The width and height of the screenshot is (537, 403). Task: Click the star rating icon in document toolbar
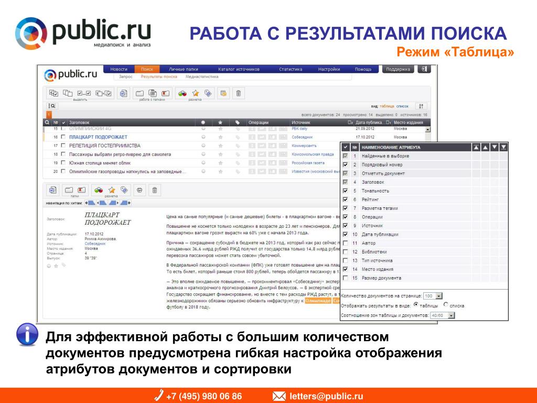tap(112, 190)
